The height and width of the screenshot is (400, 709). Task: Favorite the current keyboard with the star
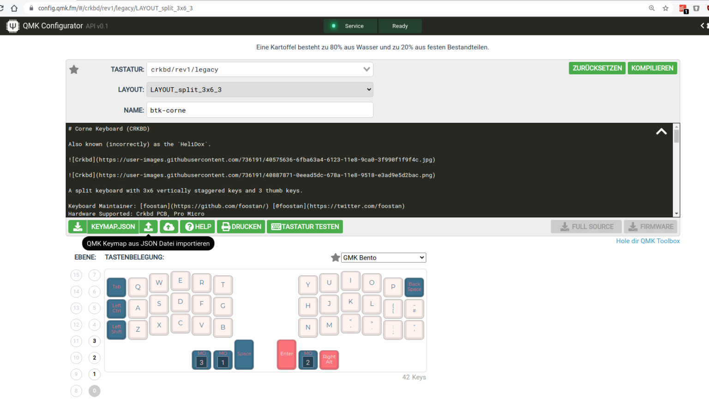[x=74, y=69]
